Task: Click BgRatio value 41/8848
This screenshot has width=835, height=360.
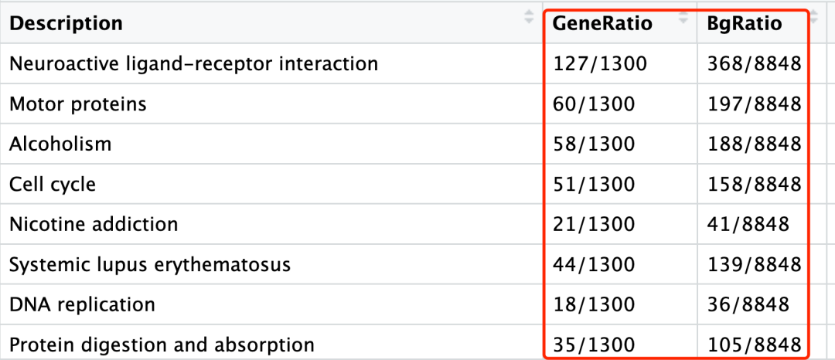Action: (748, 224)
